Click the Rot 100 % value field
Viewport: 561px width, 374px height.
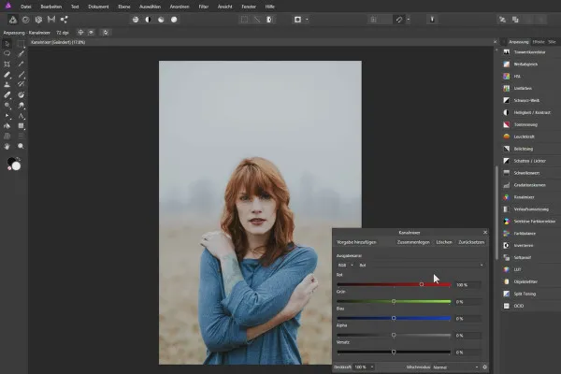[468, 285]
